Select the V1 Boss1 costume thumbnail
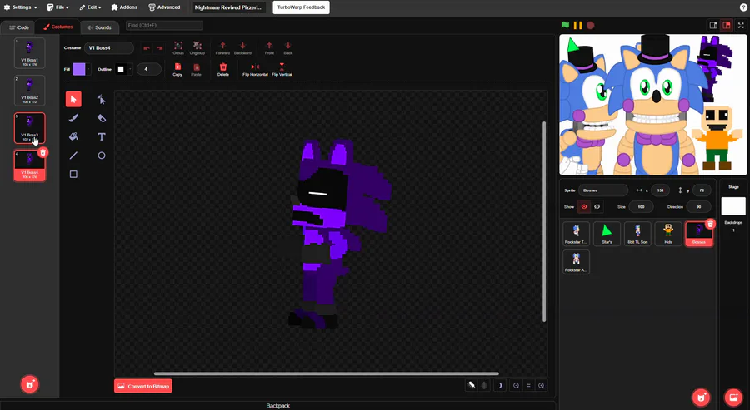Viewport: 750px width, 410px height. (30, 53)
